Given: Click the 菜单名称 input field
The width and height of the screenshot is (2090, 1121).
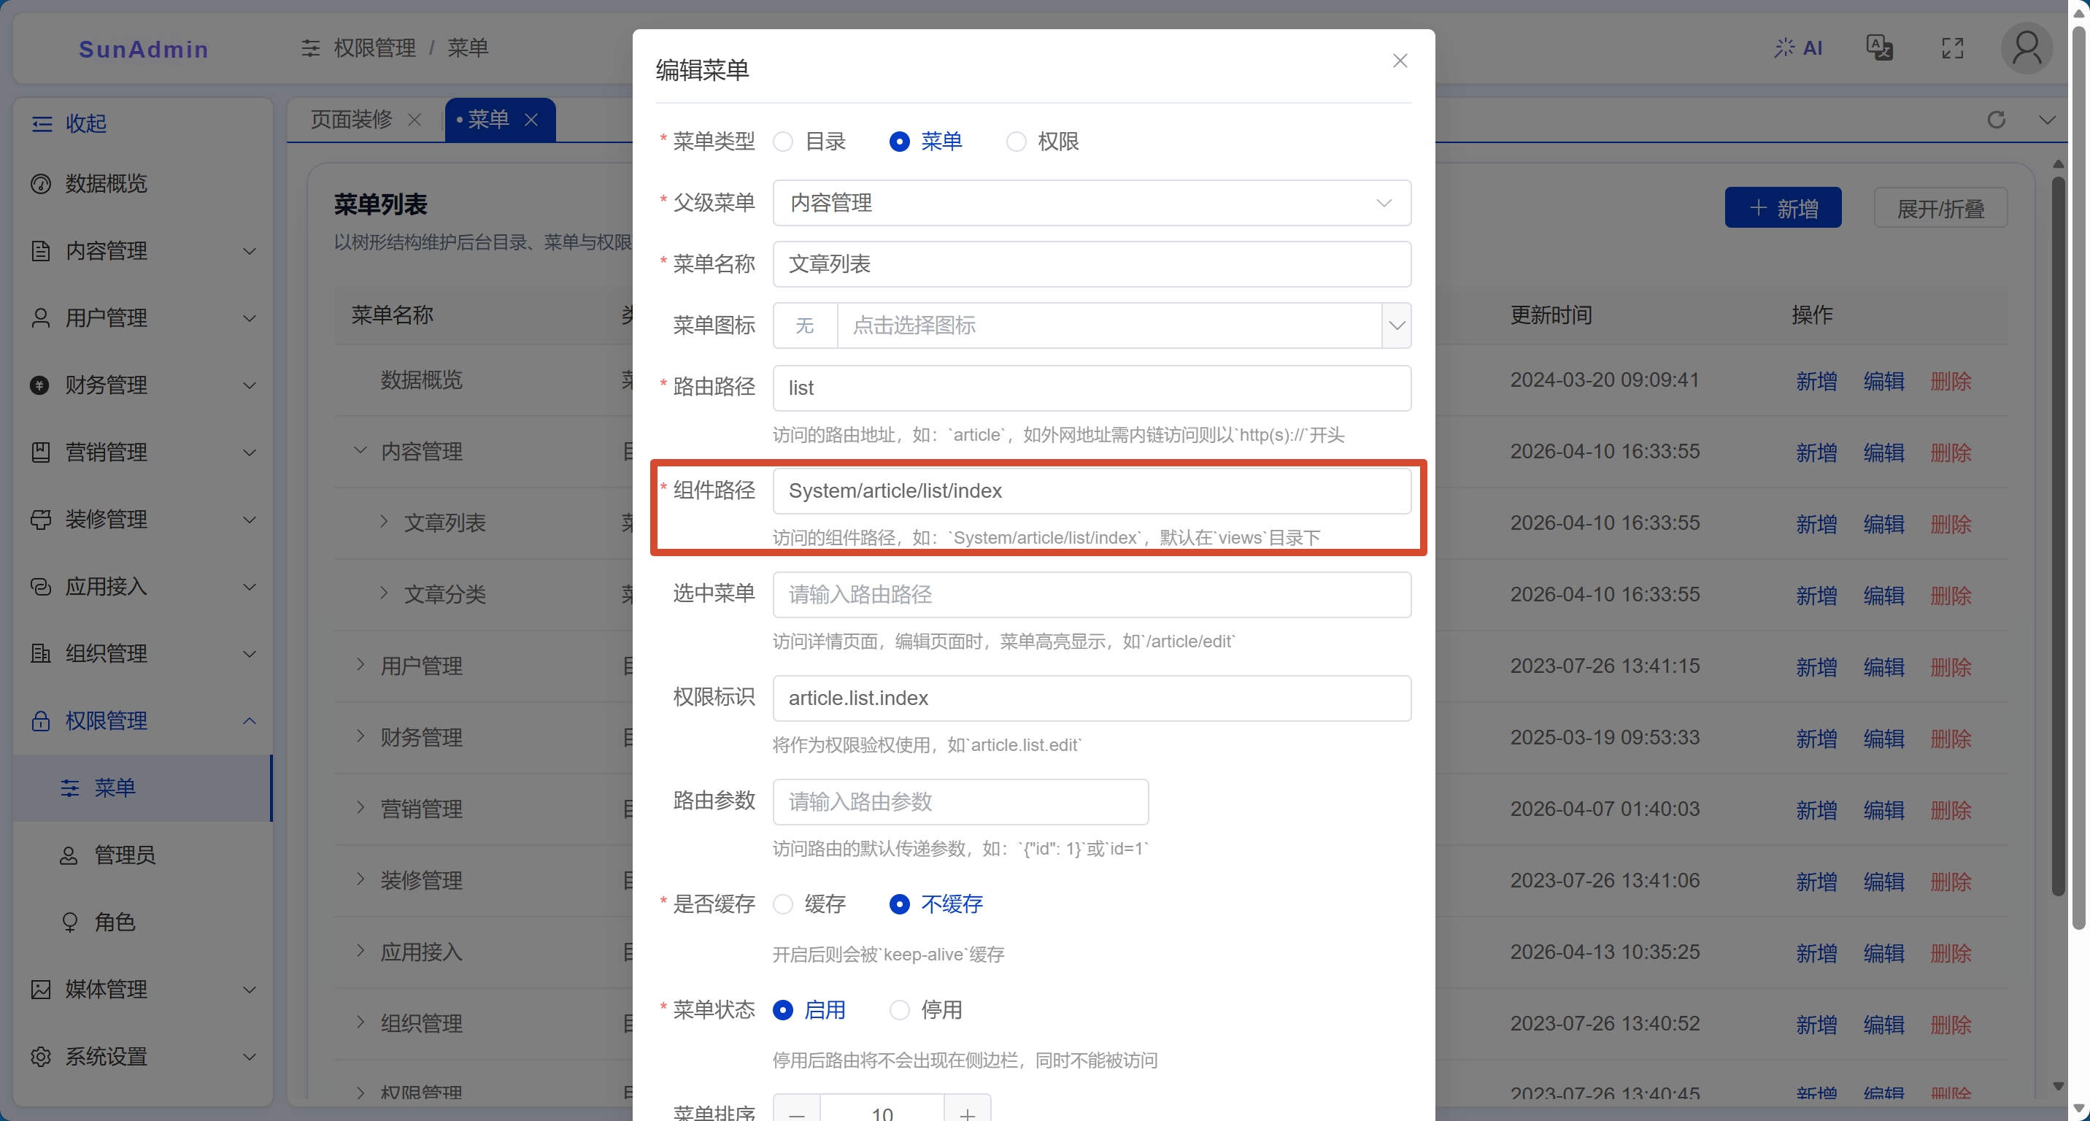Looking at the screenshot, I should 1091,264.
